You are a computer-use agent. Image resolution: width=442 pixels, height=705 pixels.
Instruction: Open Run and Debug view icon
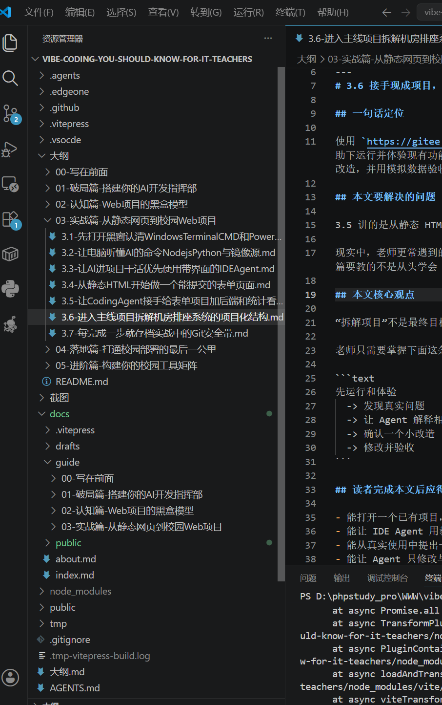pos(10,149)
